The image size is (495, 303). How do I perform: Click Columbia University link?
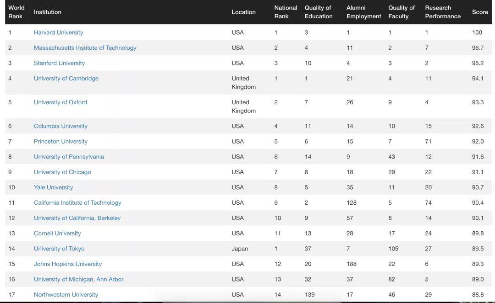(60, 126)
